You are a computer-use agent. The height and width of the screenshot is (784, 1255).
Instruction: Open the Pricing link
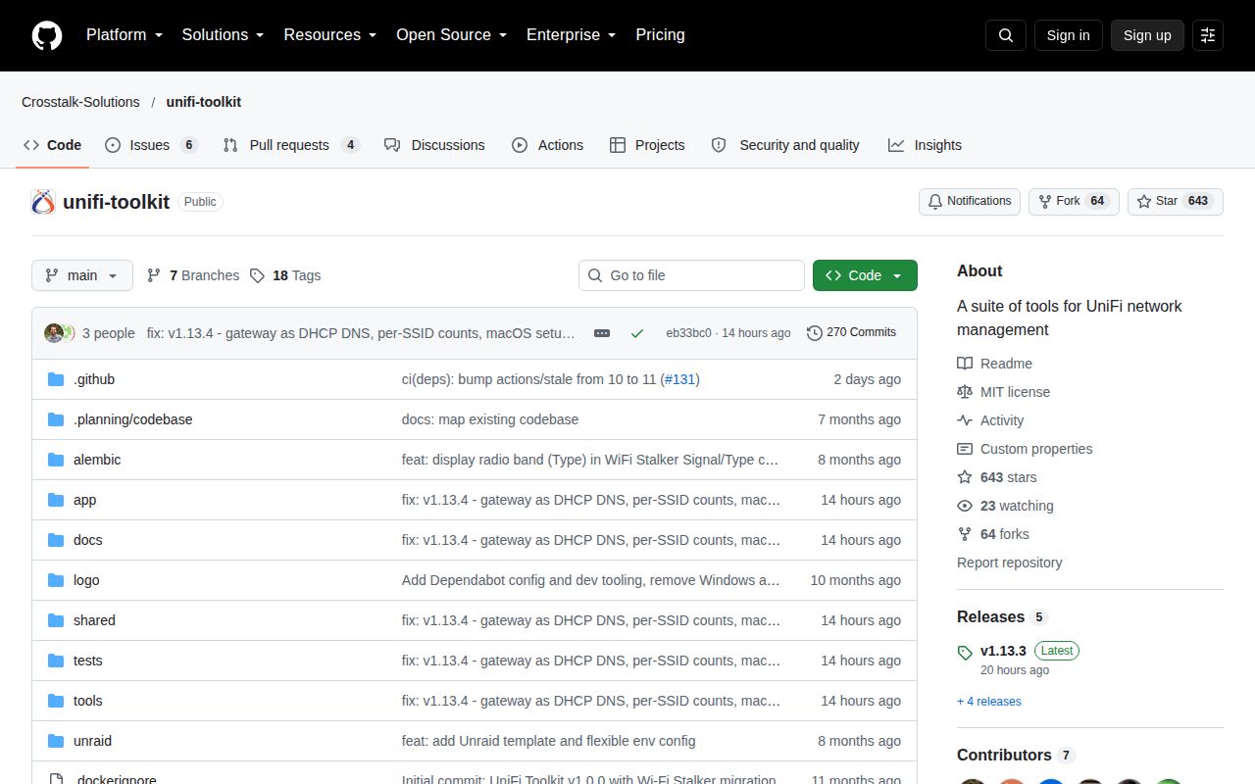click(660, 35)
